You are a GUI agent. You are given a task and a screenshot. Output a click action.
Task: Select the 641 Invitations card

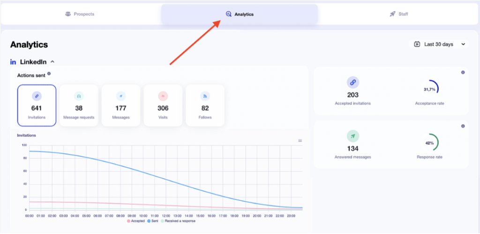(x=37, y=105)
